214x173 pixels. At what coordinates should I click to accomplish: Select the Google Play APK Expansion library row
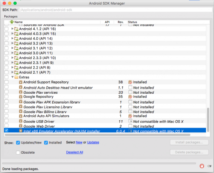point(105,102)
